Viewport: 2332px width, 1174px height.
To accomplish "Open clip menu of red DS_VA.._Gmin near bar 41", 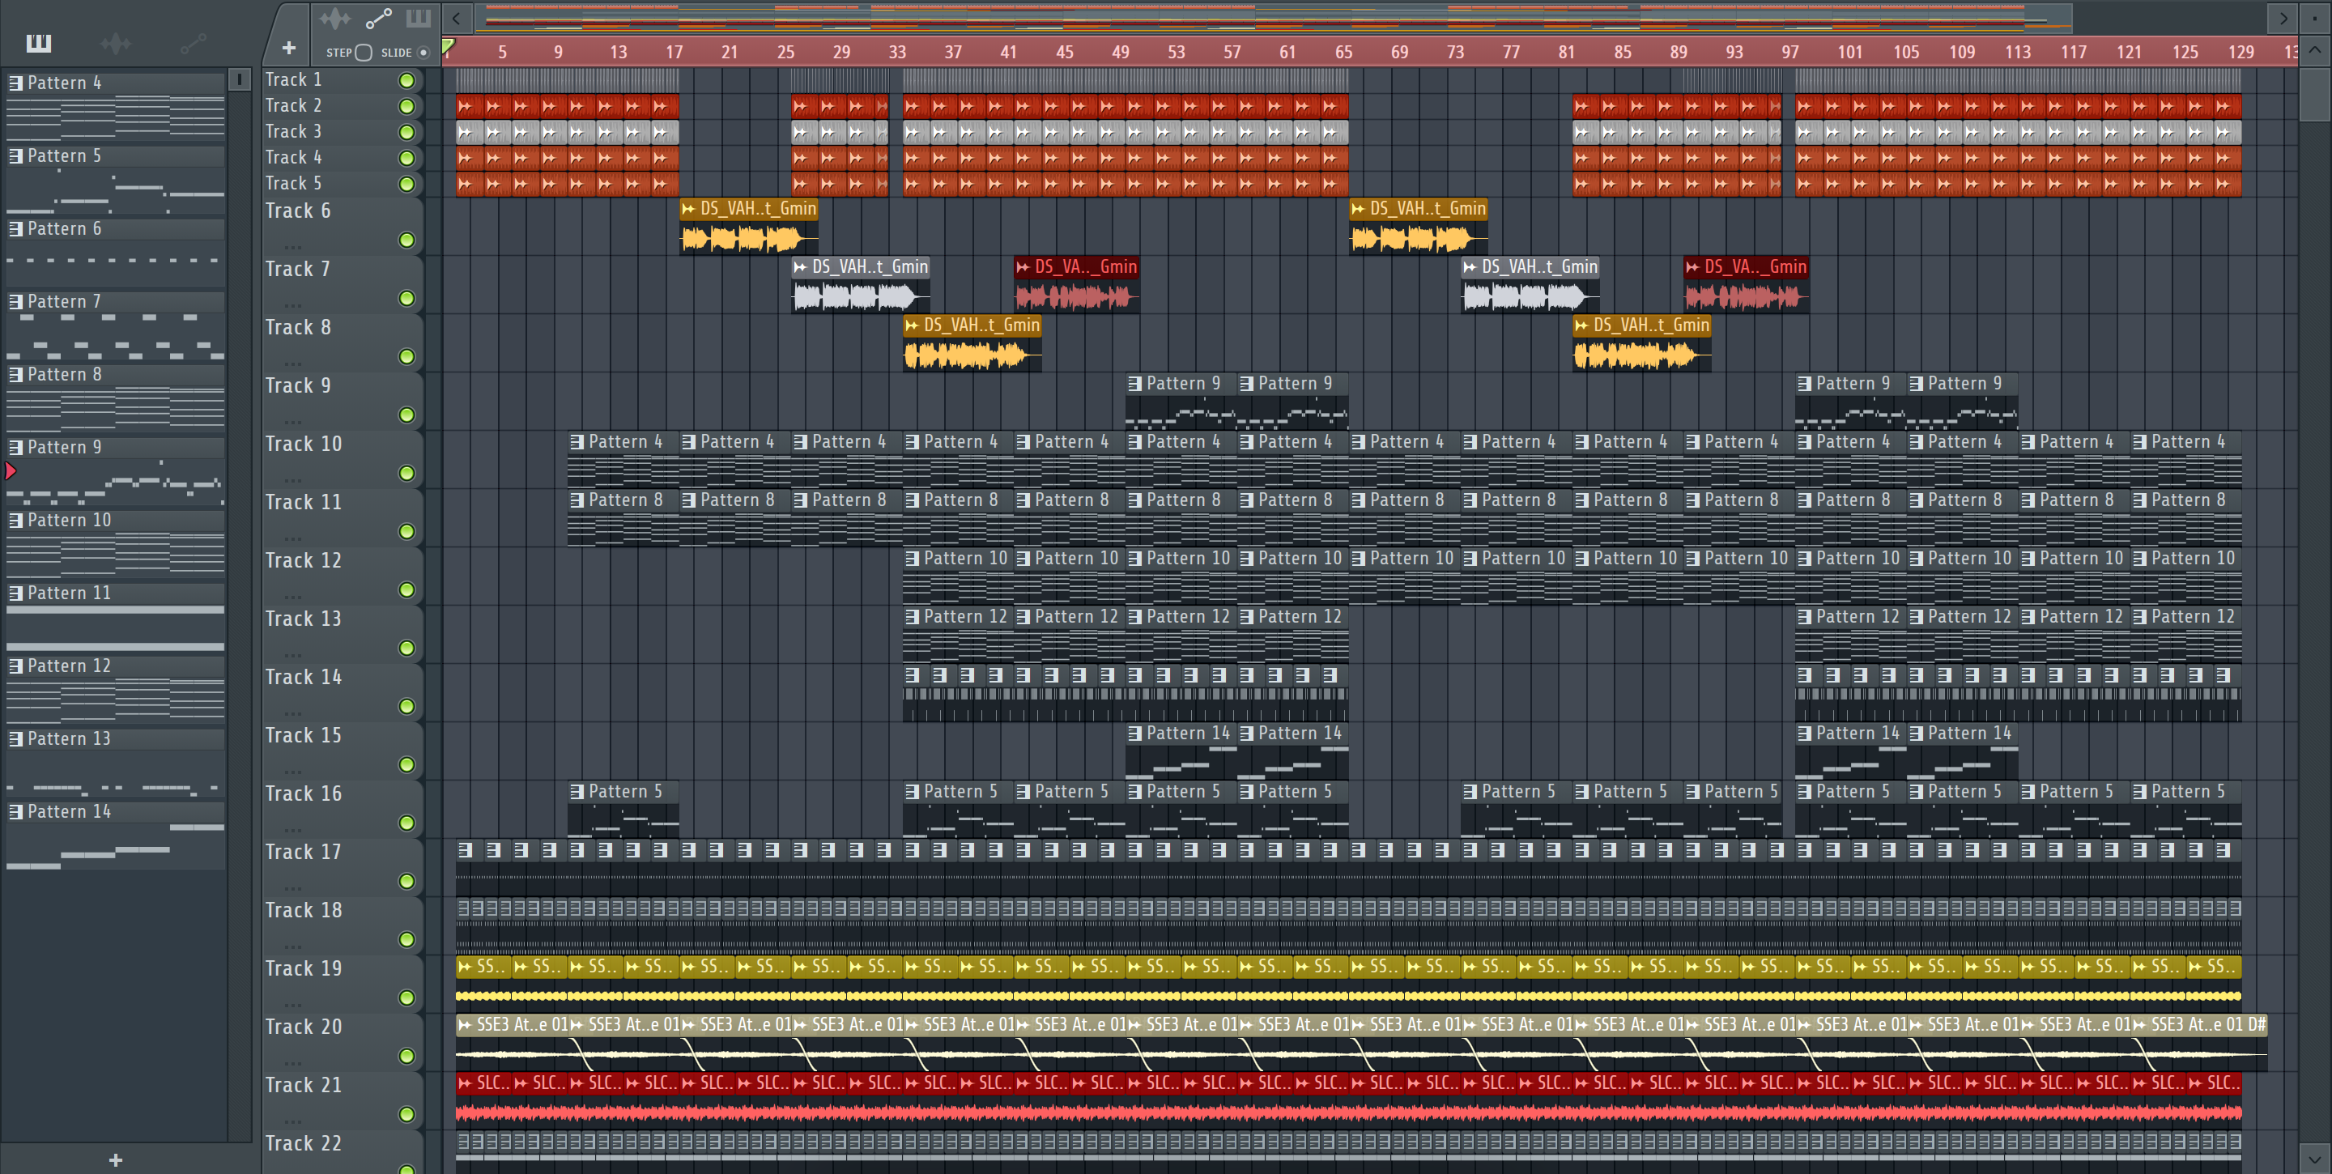I will coord(1023,267).
